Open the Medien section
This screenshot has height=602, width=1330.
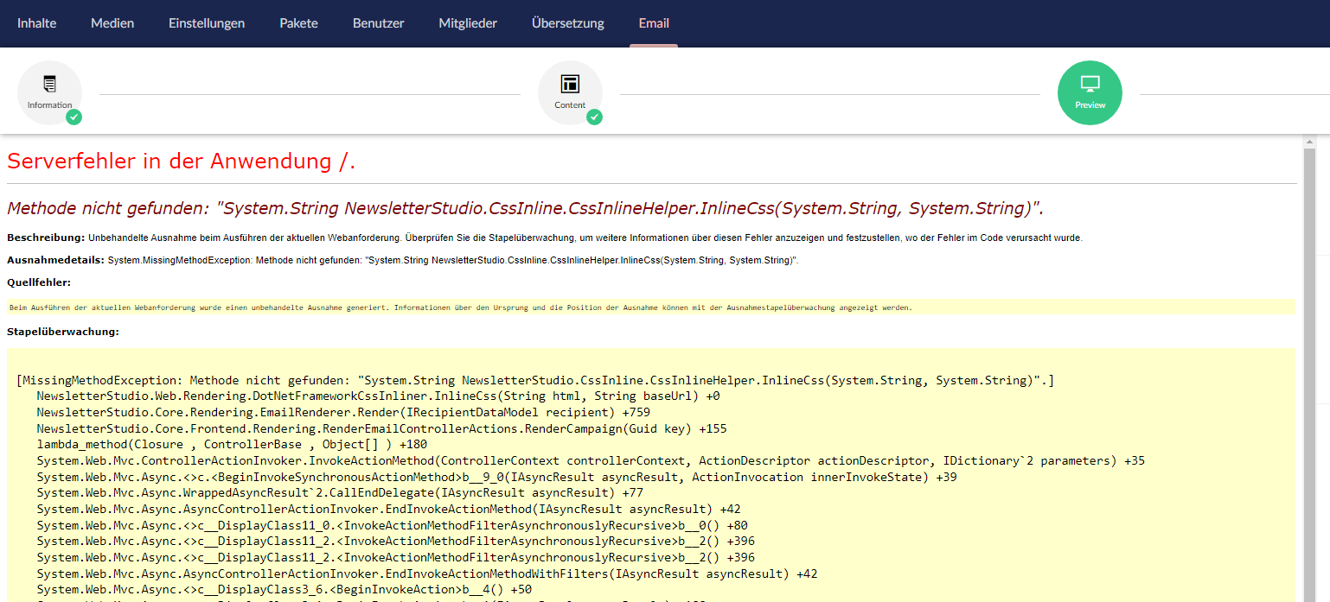pyautogui.click(x=112, y=23)
